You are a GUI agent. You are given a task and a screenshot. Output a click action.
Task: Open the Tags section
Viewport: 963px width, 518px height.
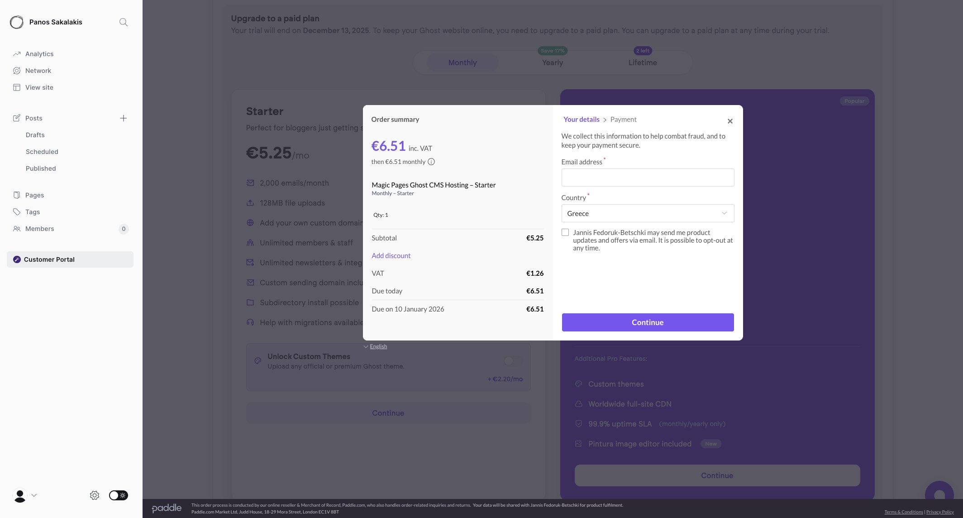tap(32, 212)
